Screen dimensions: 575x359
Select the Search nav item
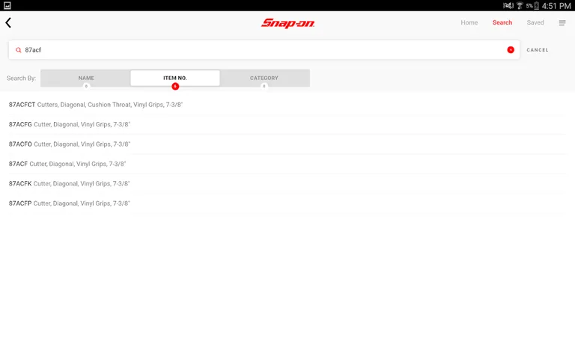[x=502, y=22]
